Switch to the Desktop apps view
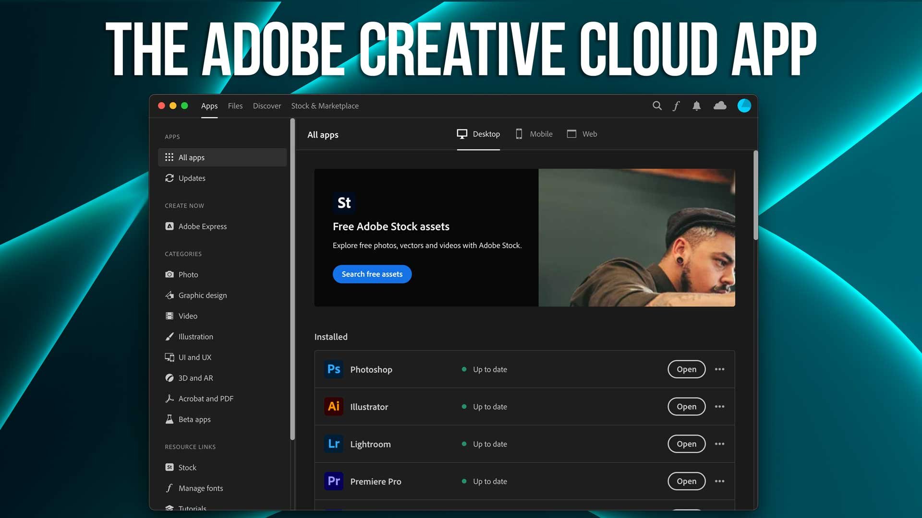This screenshot has height=518, width=922. [478, 133]
